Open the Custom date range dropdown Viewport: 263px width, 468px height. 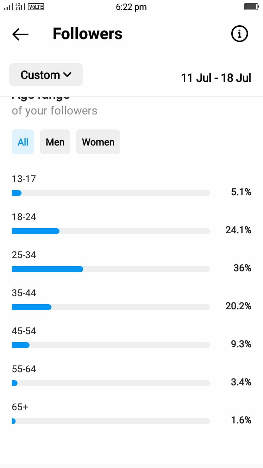[46, 75]
